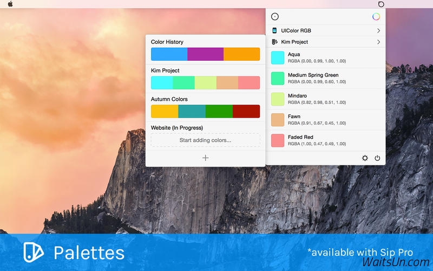Viewport: 433px width, 271px height.
Task: Pick the Aqua color swatch
Action: tap(278, 57)
